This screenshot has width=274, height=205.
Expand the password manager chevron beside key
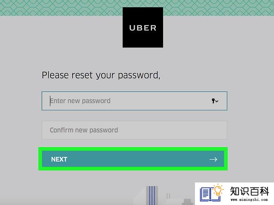click(217, 101)
